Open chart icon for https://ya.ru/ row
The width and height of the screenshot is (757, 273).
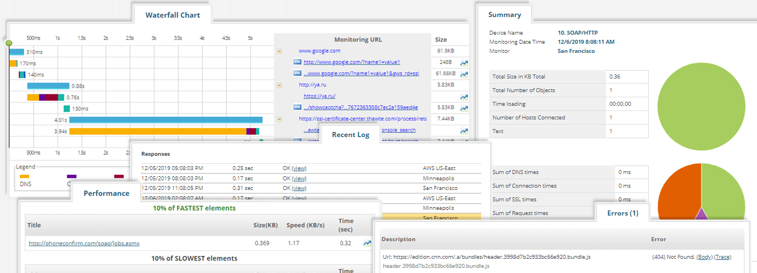[465, 97]
